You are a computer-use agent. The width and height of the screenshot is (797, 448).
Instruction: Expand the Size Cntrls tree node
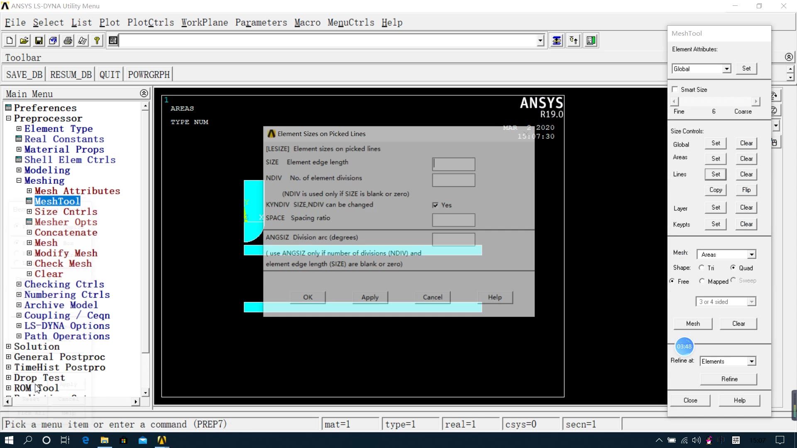coord(29,212)
